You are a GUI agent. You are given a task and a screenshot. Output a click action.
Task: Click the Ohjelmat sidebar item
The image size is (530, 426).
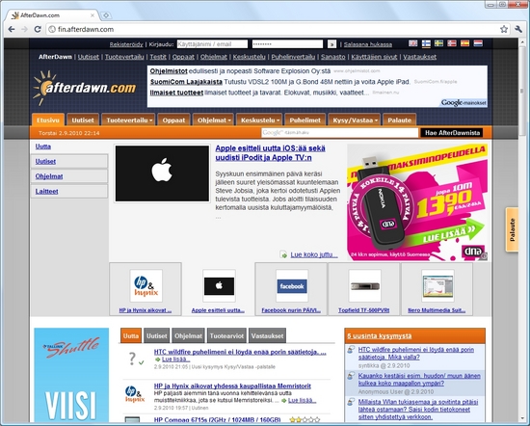point(69,176)
